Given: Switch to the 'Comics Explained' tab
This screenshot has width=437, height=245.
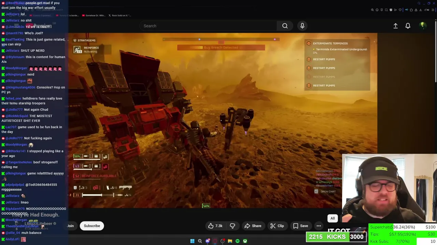Looking at the screenshot, I should (x=41, y=15).
